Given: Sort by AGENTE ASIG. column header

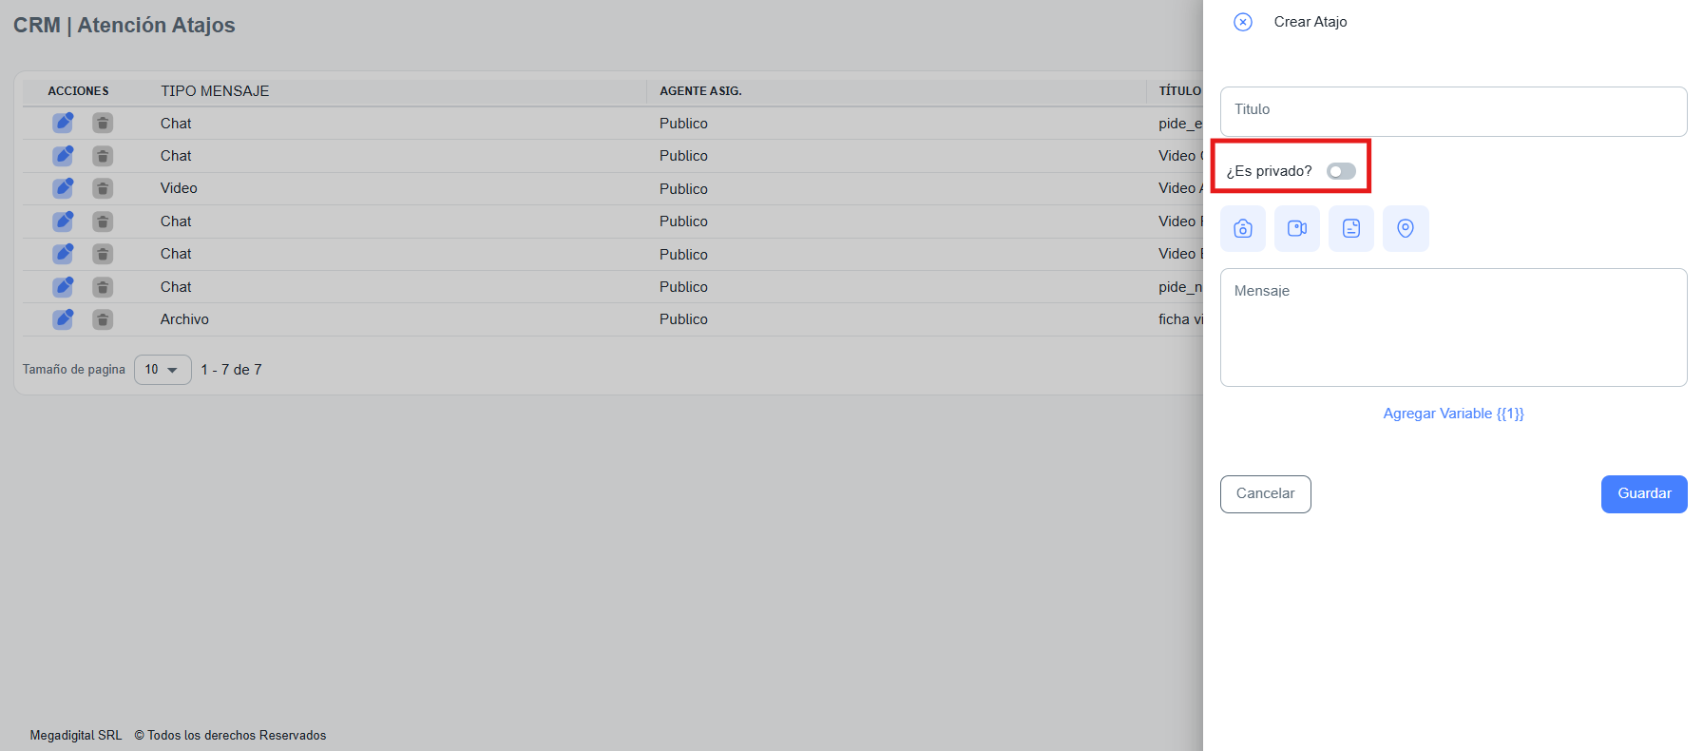Looking at the screenshot, I should (x=700, y=91).
